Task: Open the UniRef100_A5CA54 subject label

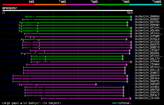Action: (147, 31)
